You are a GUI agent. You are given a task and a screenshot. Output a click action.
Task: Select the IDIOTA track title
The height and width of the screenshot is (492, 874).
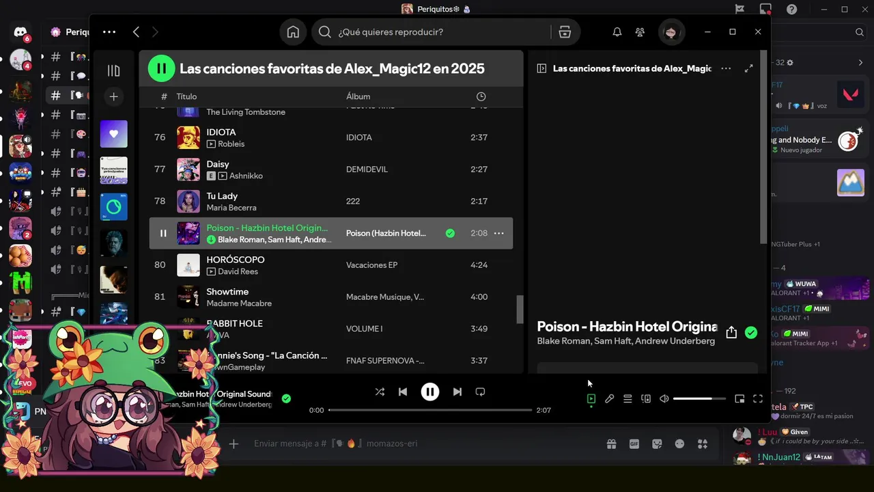[221, 132]
